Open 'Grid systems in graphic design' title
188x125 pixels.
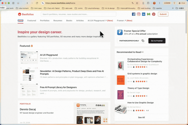pos(142,74)
